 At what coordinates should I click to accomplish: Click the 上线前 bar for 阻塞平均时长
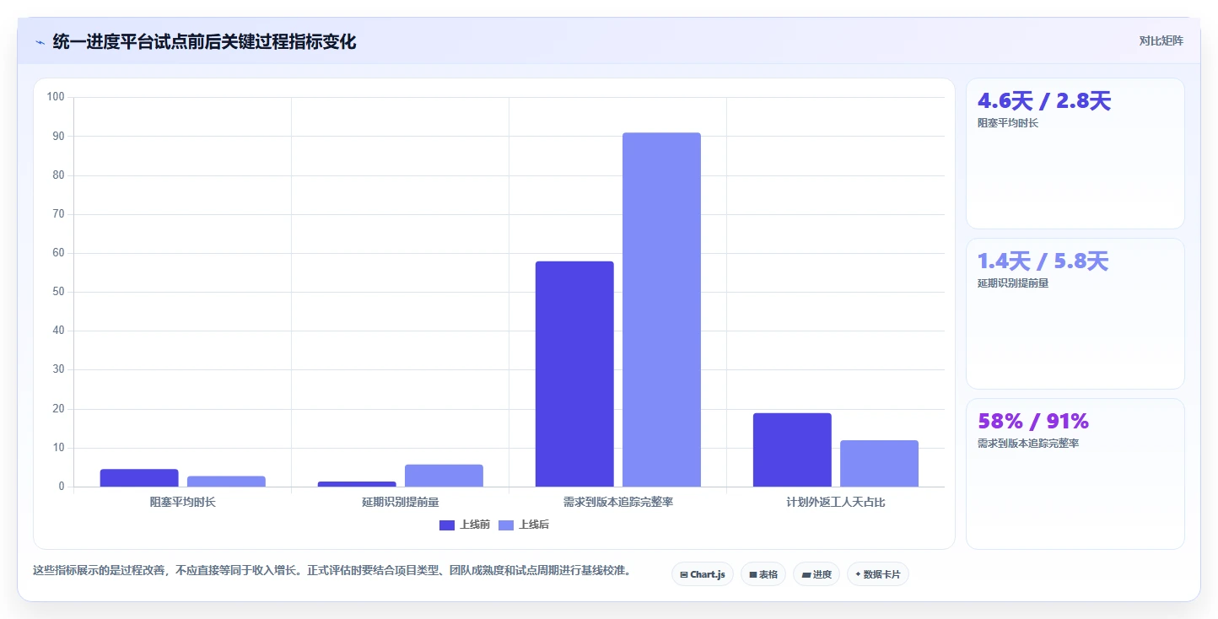tap(139, 477)
